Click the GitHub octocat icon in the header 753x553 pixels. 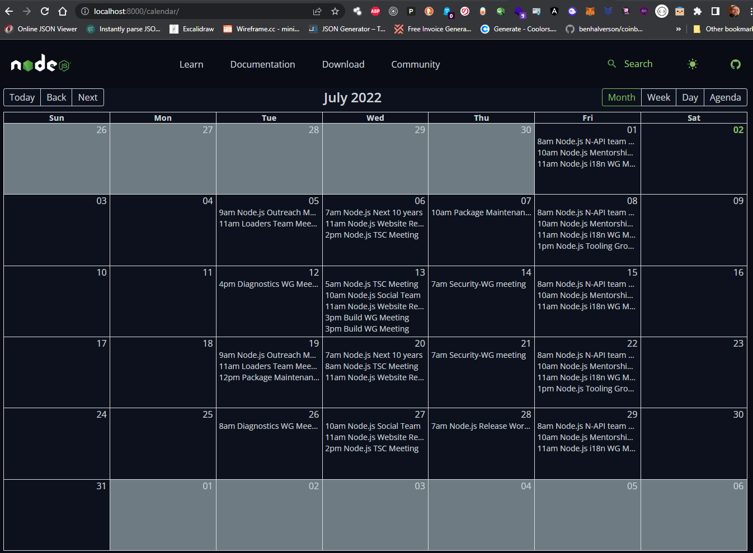[735, 64]
